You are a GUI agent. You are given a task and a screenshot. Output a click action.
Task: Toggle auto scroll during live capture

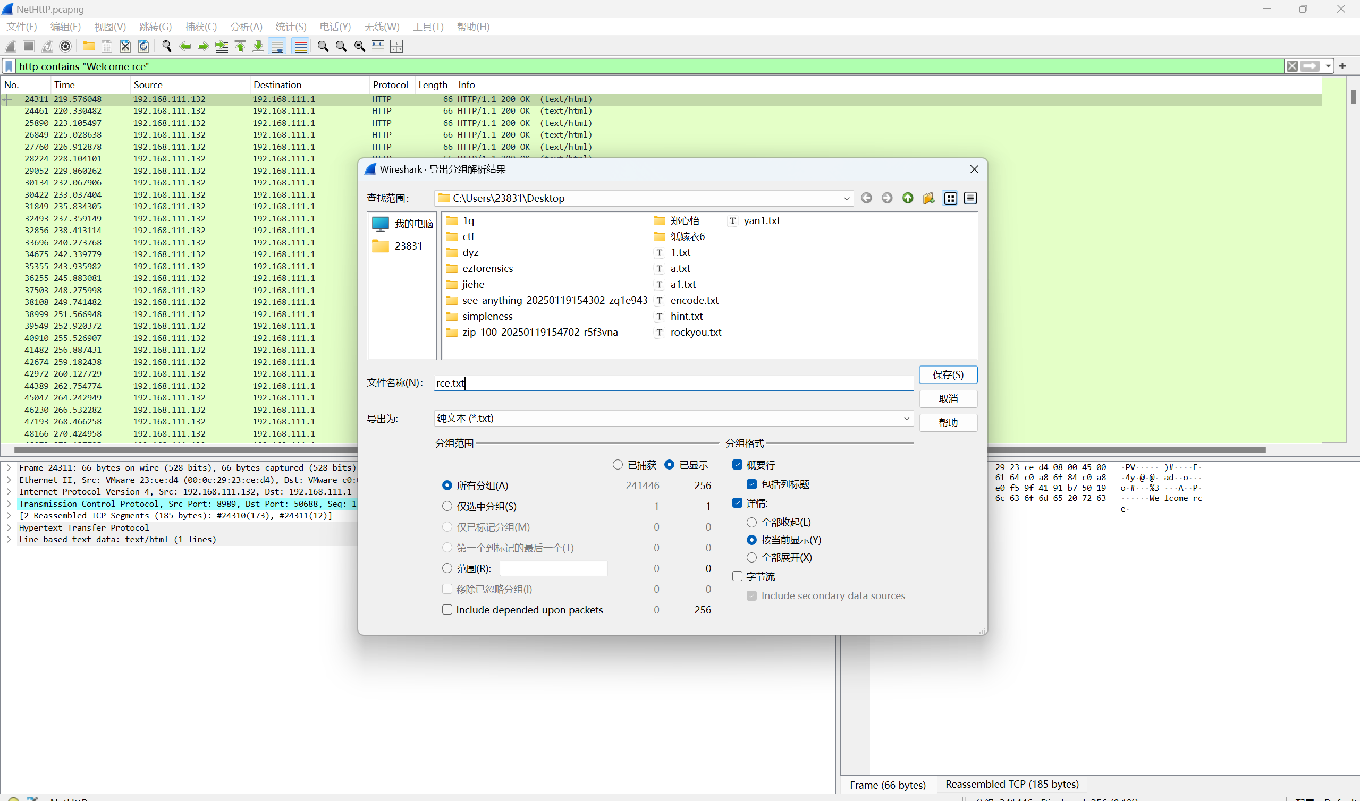277,46
